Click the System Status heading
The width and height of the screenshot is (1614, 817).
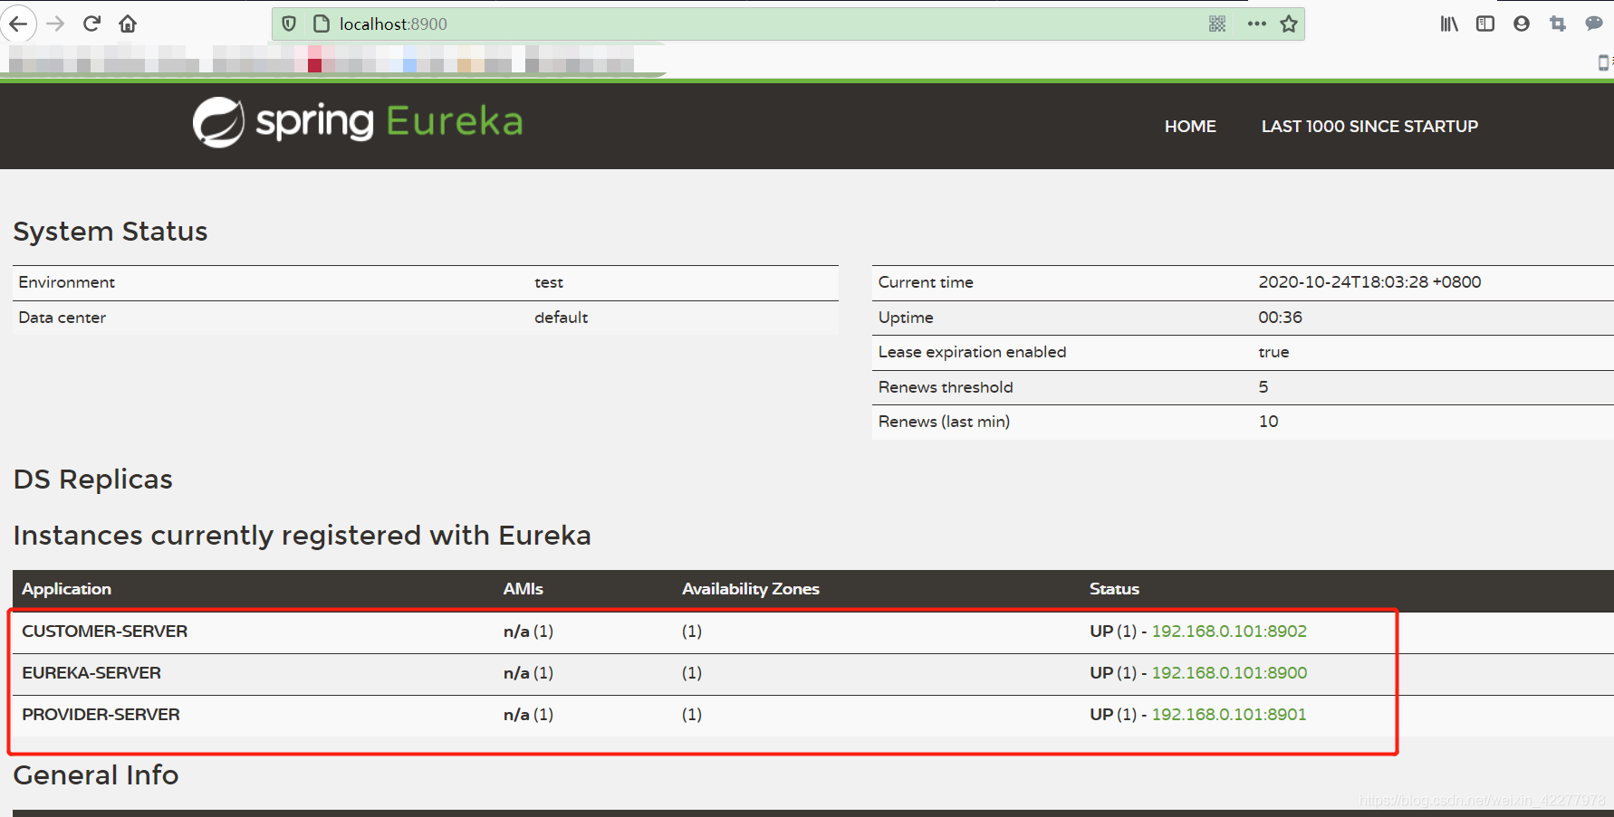tap(110, 232)
